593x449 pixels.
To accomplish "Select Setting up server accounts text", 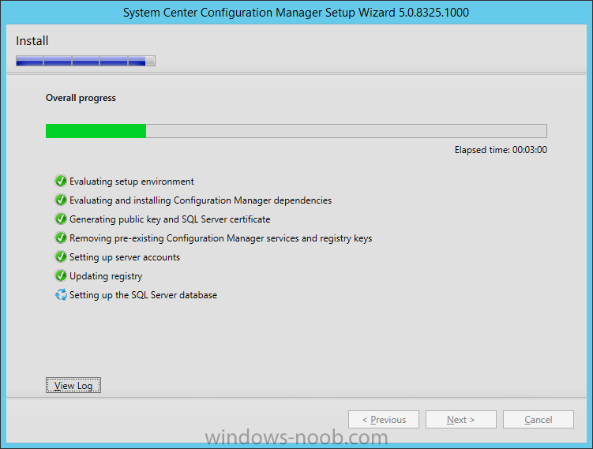I will pyautogui.click(x=125, y=257).
